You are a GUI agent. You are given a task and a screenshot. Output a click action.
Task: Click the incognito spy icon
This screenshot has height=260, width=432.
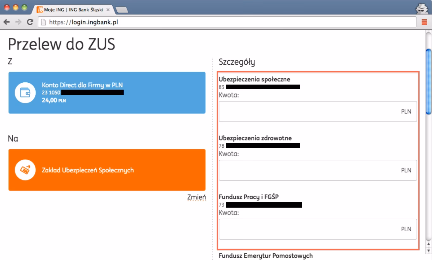tap(421, 9)
